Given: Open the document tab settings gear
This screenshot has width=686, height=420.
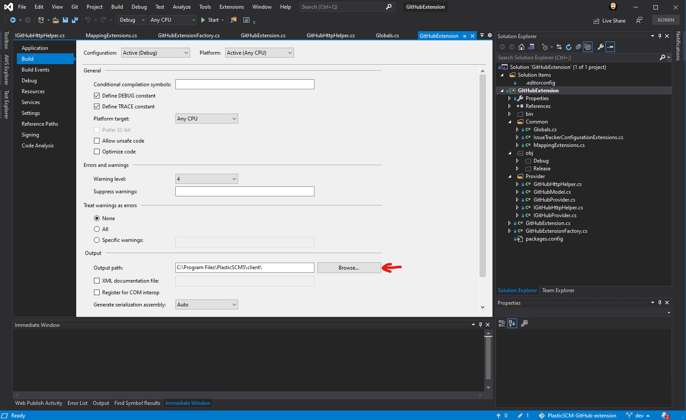Looking at the screenshot, I should [x=490, y=36].
